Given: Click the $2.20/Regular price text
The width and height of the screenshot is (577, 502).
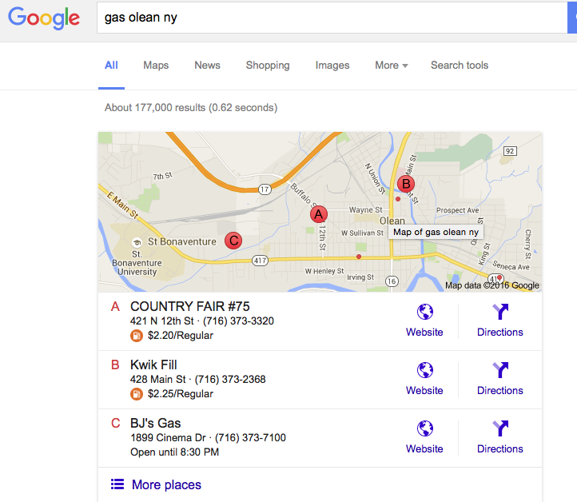Looking at the screenshot, I should (181, 336).
